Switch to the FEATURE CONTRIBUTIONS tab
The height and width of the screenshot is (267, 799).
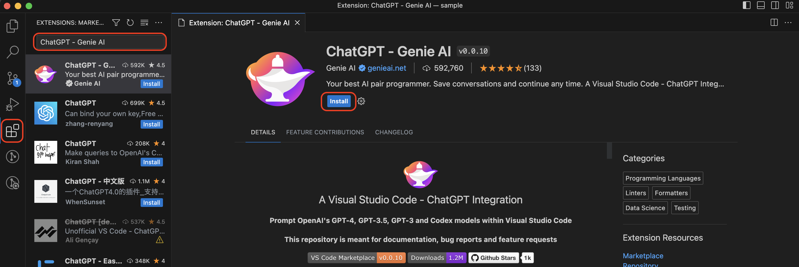click(x=325, y=132)
